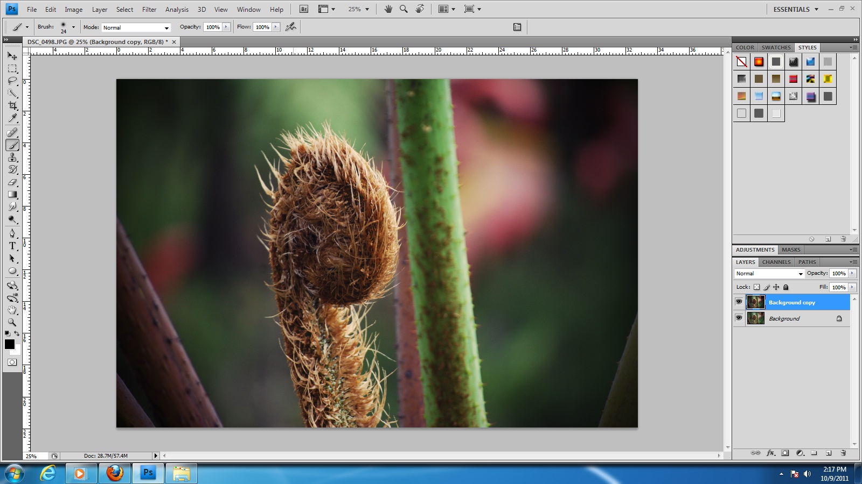Image resolution: width=862 pixels, height=484 pixels.
Task: Select the Hand tool in the toolbox
Action: coord(12,310)
